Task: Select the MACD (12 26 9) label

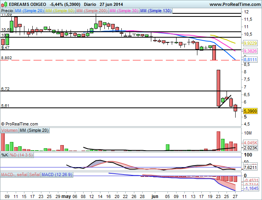Action: point(57,175)
